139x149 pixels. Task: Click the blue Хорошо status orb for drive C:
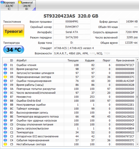click(x=2, y=2)
